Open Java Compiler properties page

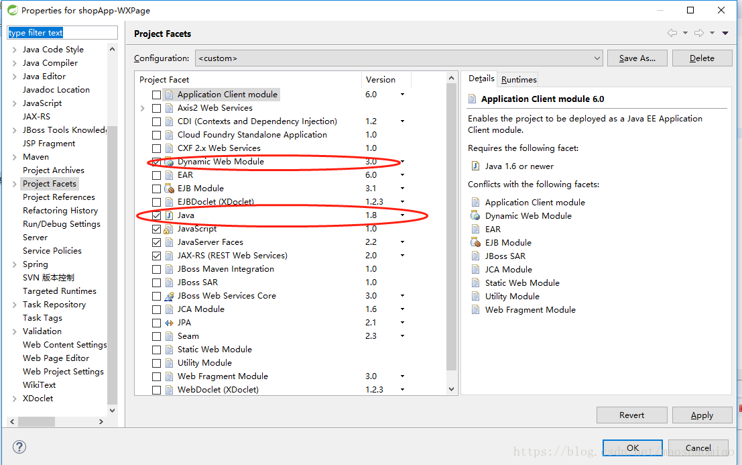pos(50,63)
